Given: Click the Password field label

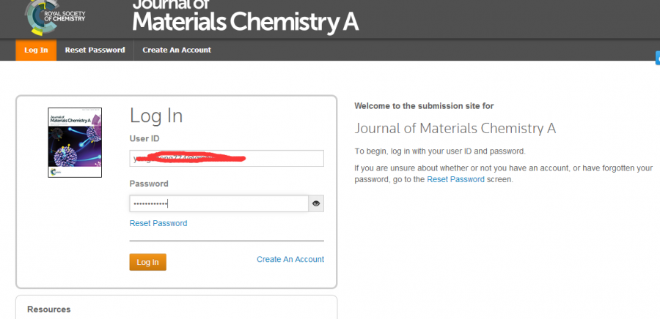Looking at the screenshot, I should (149, 184).
